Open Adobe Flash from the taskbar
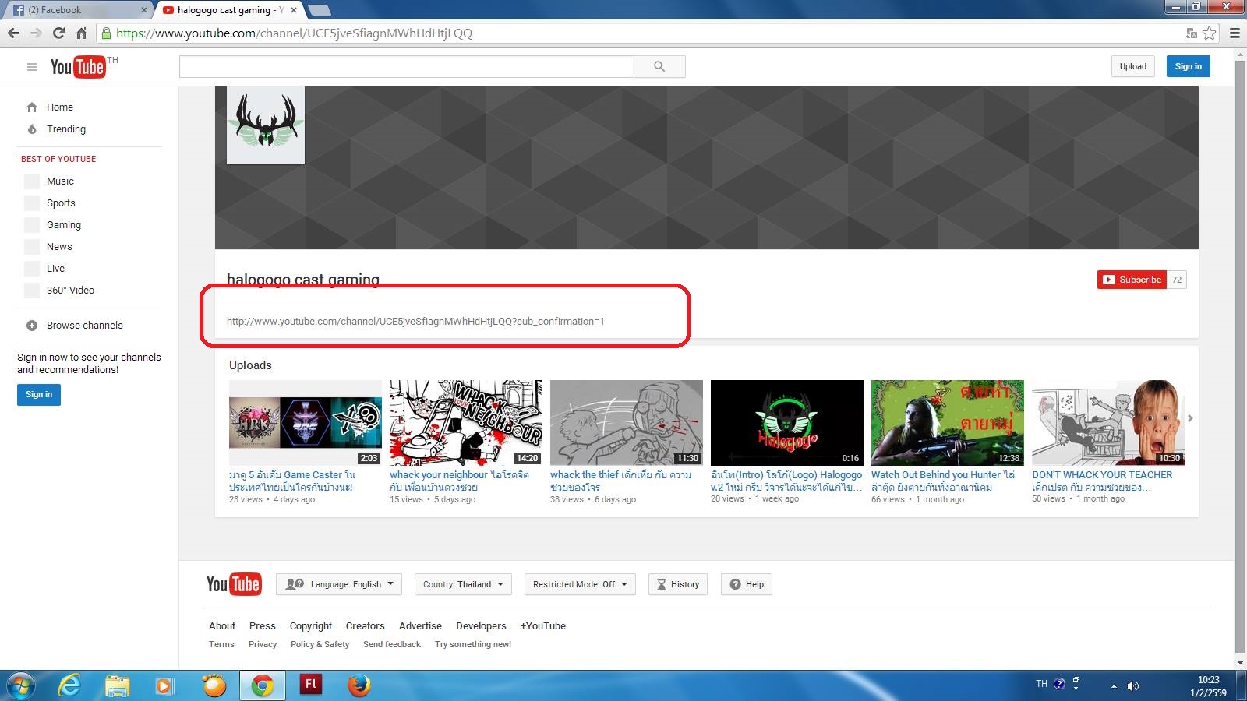Viewport: 1247px width, 701px height. (x=310, y=685)
